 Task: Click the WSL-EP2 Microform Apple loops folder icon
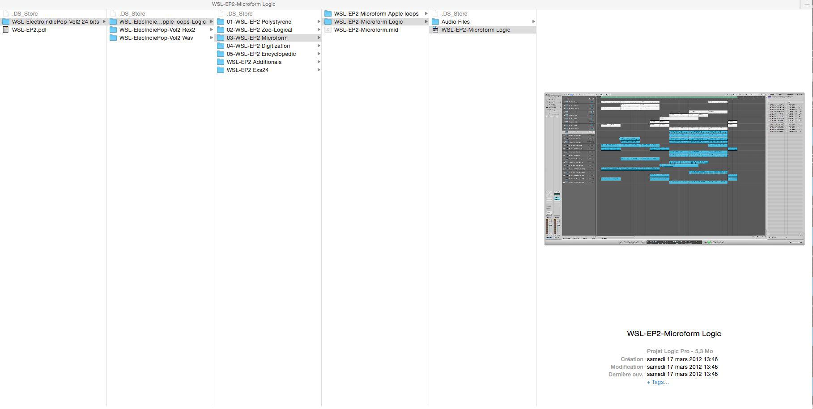328,13
